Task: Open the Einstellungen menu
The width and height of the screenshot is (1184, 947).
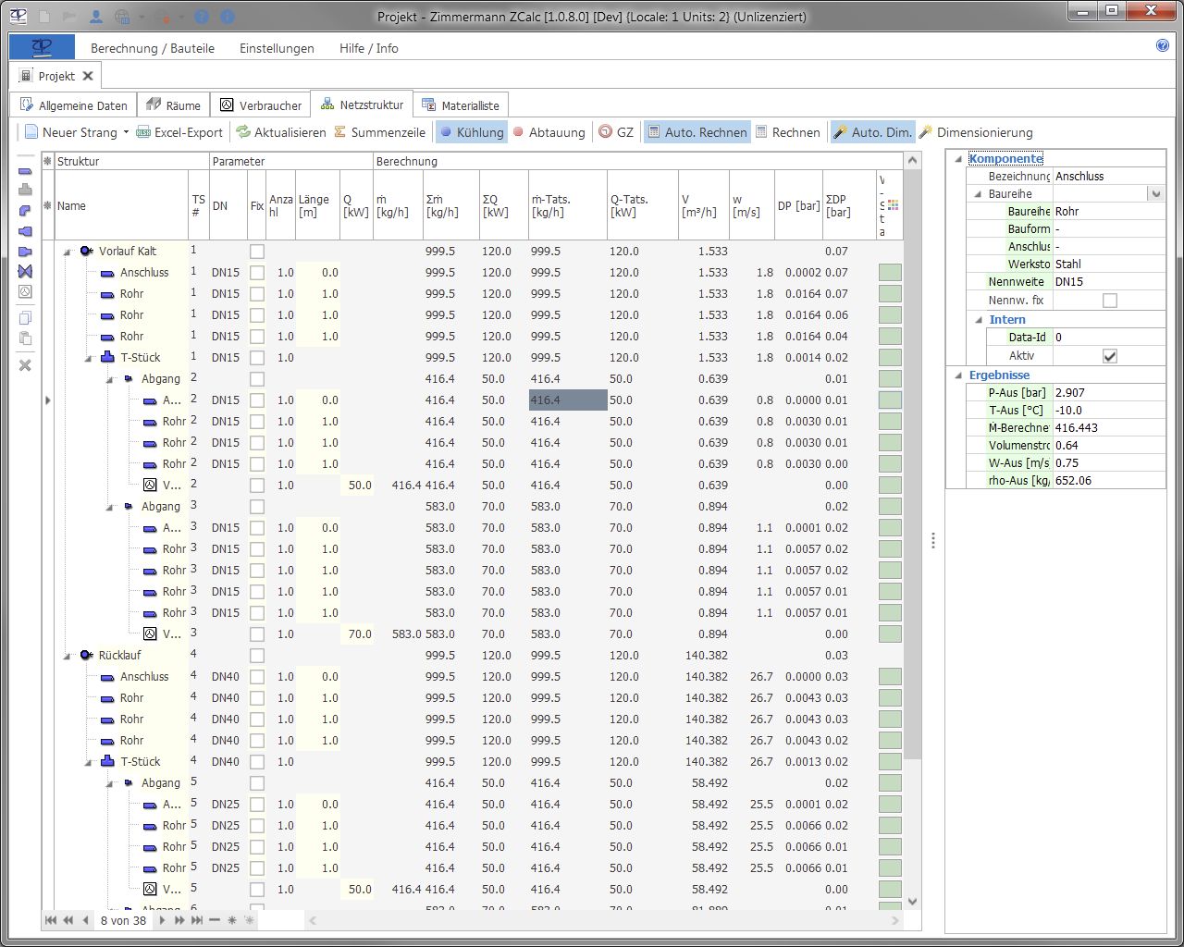Action: pos(277,48)
